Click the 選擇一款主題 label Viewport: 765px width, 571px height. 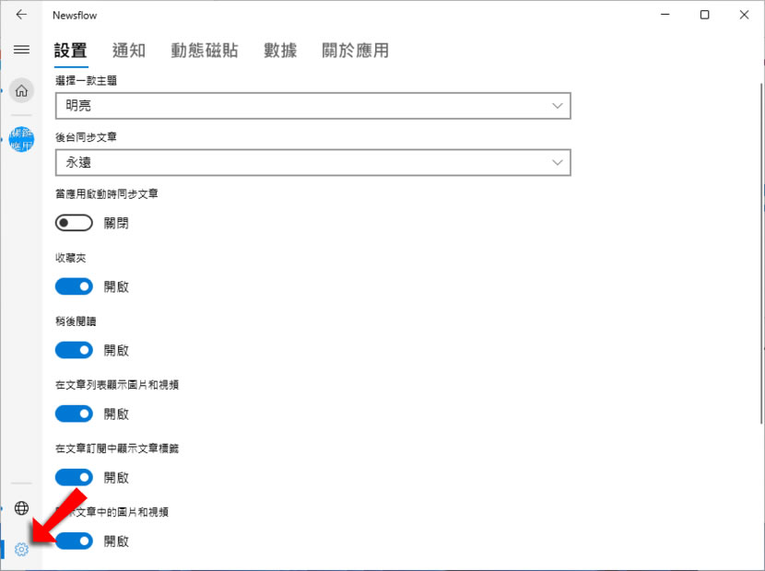tap(86, 80)
